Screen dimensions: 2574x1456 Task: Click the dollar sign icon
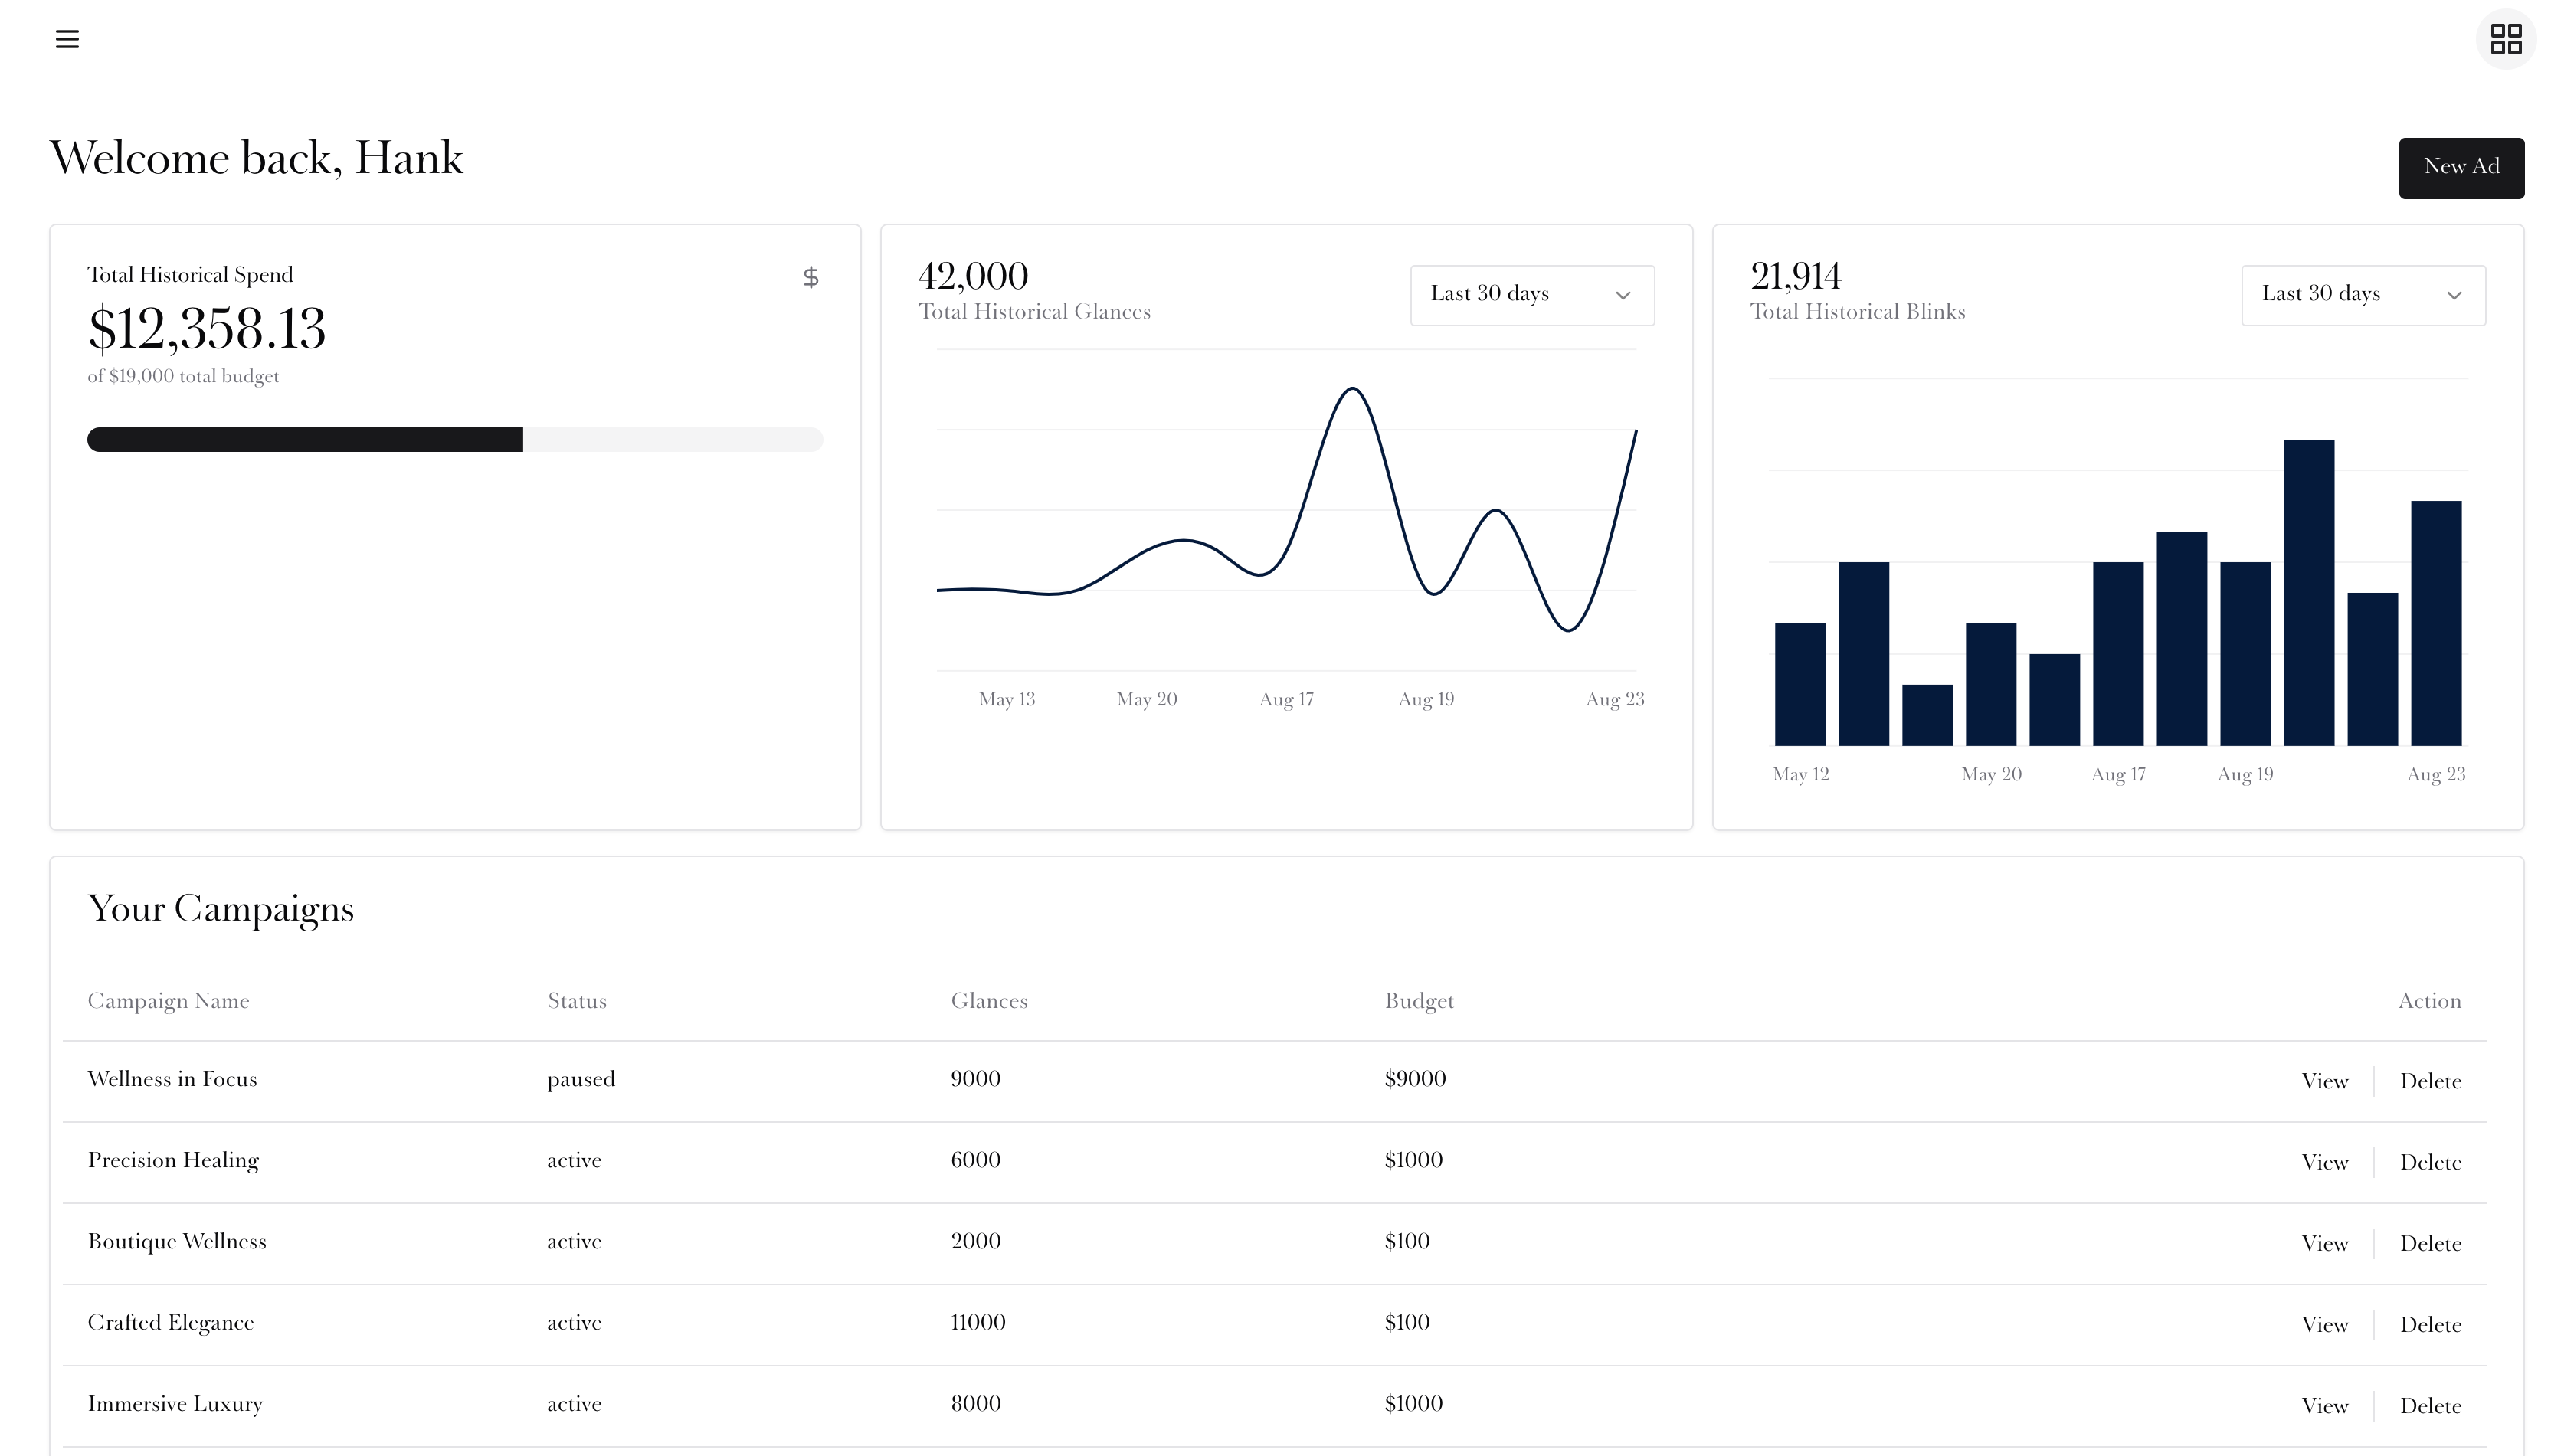811,277
